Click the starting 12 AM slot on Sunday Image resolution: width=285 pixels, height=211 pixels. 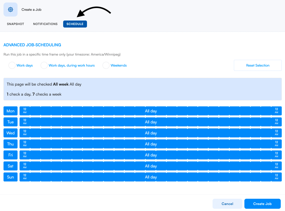click(x=25, y=177)
